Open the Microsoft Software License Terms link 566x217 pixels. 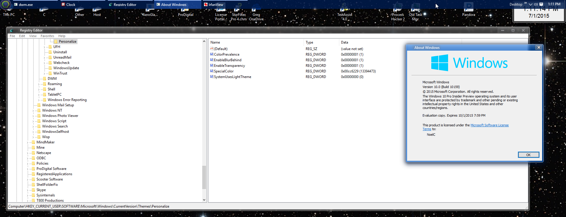(x=489, y=125)
